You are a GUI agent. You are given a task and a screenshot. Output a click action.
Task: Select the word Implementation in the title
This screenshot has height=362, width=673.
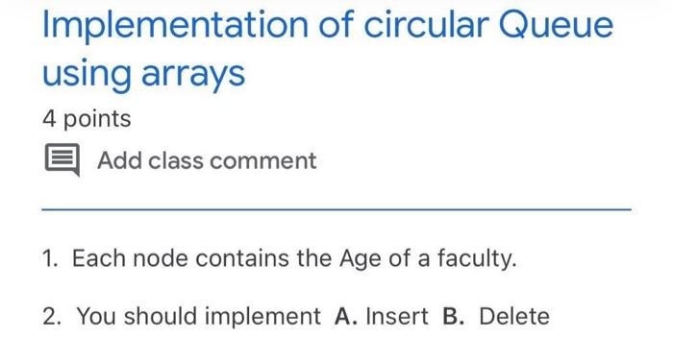click(x=175, y=25)
